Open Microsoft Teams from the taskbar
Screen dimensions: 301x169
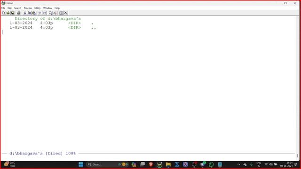click(x=203, y=164)
